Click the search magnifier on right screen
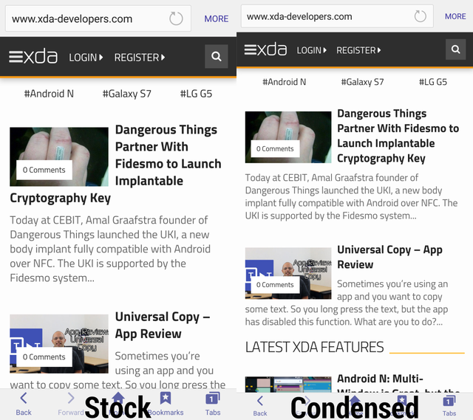Viewport: 473px width, 420px height. click(455, 50)
